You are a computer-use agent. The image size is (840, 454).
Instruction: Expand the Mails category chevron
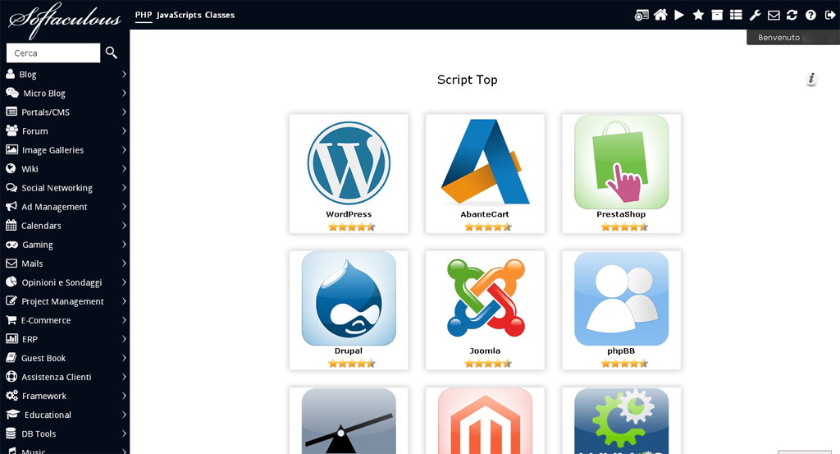pos(124,264)
